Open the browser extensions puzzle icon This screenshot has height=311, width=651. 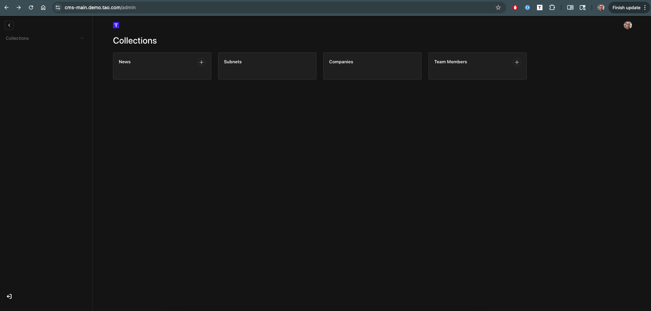coord(552,7)
